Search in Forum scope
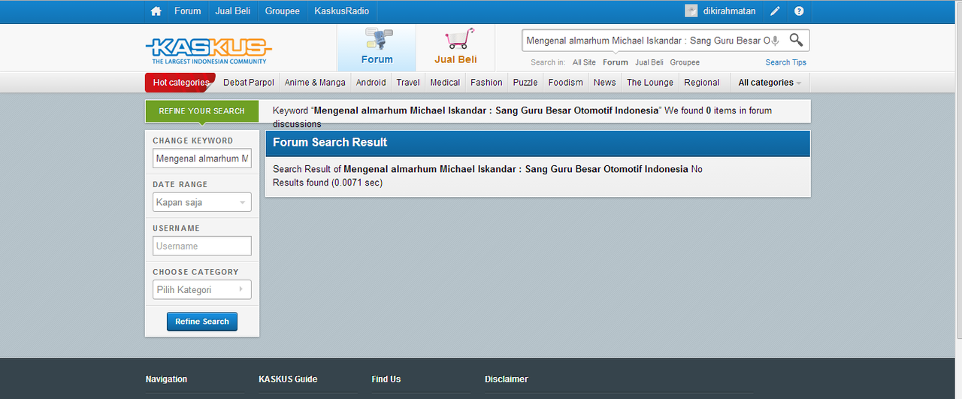This screenshot has height=399, width=962. [616, 62]
